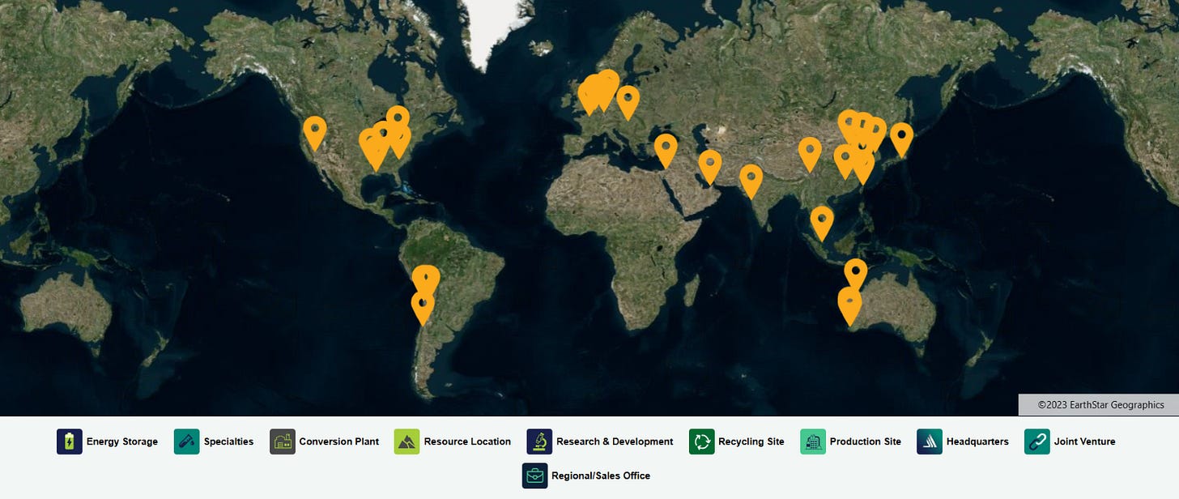Select the map pin in Japan
Screen dimensions: 1179x499
pyautogui.click(x=901, y=139)
